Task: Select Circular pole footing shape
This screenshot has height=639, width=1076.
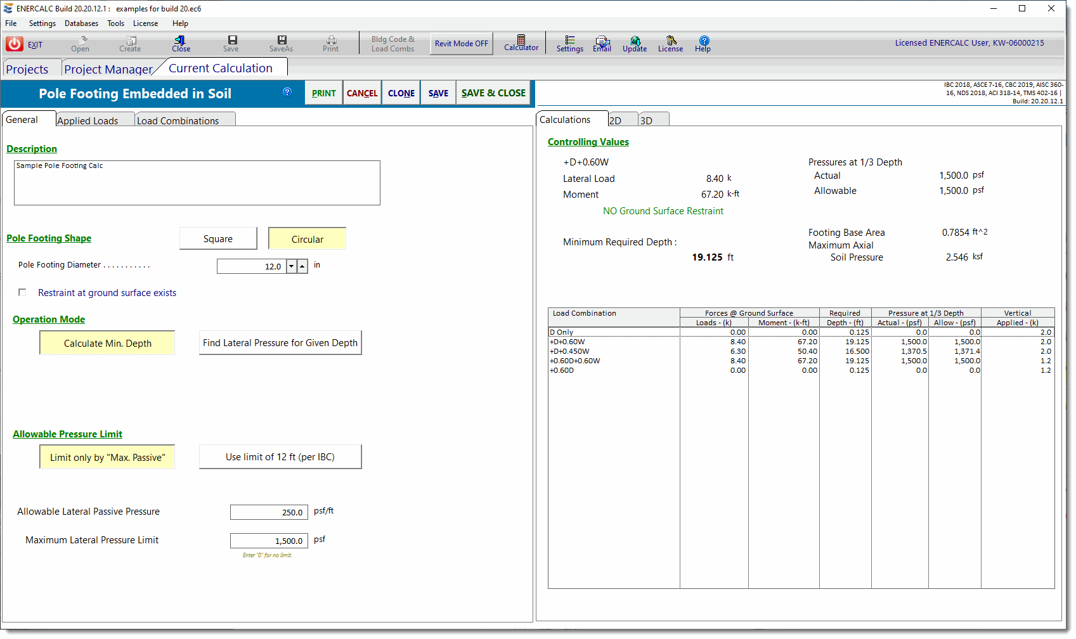Action: pos(307,239)
